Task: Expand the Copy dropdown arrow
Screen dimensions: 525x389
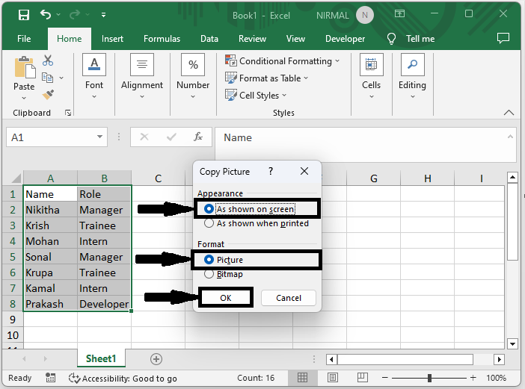Action: (61, 78)
